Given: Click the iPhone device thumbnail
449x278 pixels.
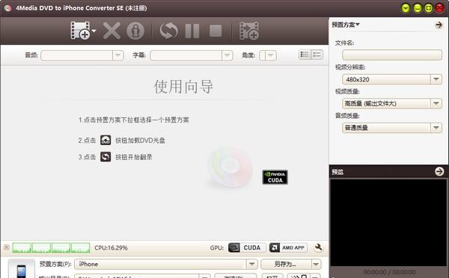Looking at the screenshot, I should (21, 268).
